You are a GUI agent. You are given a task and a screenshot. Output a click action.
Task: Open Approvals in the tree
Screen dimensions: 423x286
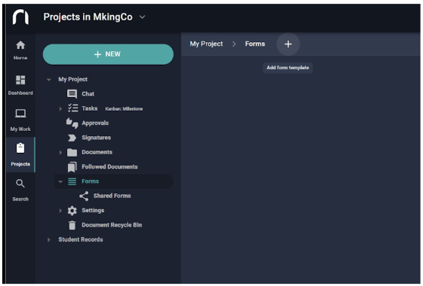tap(95, 123)
